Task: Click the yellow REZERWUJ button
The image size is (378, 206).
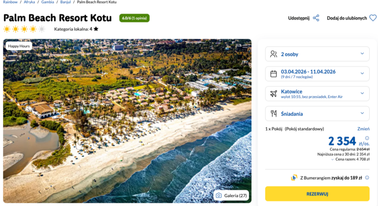Action: click(x=317, y=194)
